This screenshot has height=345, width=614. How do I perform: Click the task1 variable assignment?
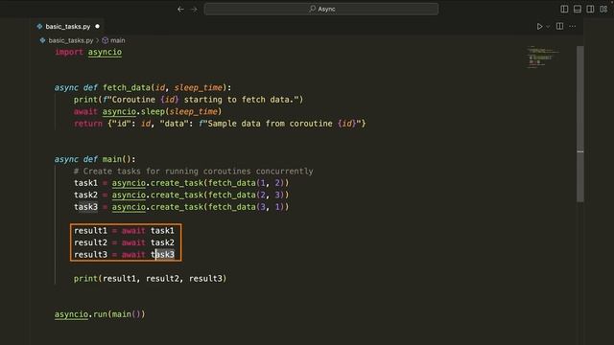pyautogui.click(x=85, y=183)
